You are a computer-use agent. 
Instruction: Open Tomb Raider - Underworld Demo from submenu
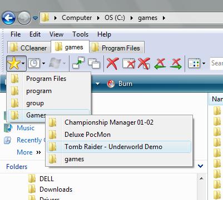119,147
